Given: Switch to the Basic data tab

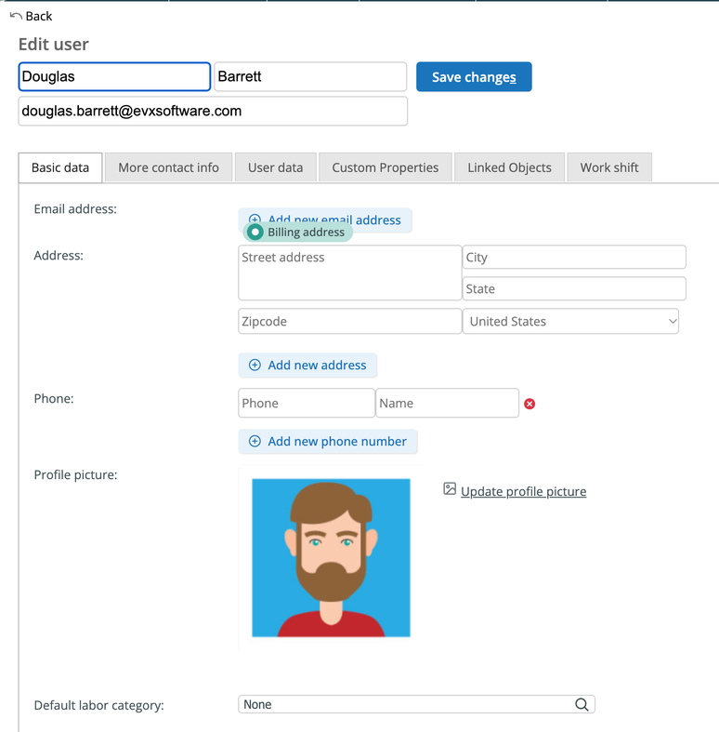Looking at the screenshot, I should click(x=60, y=167).
